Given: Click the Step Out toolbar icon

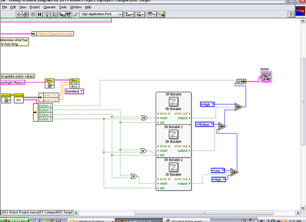Looking at the screenshot, I should coord(75,14).
